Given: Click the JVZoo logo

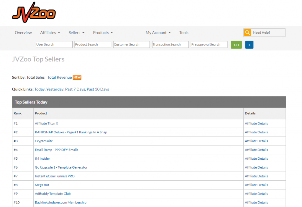Looking at the screenshot, I should pos(34,12).
